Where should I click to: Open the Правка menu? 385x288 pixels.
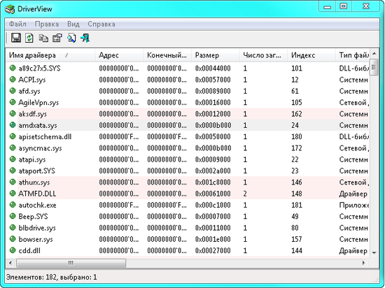pos(47,24)
